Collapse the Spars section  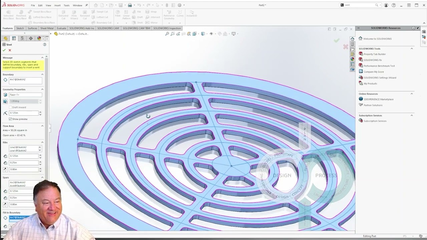pyautogui.click(x=42, y=177)
